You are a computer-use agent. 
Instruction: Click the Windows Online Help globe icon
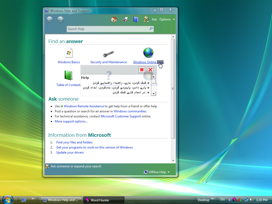coord(148,53)
